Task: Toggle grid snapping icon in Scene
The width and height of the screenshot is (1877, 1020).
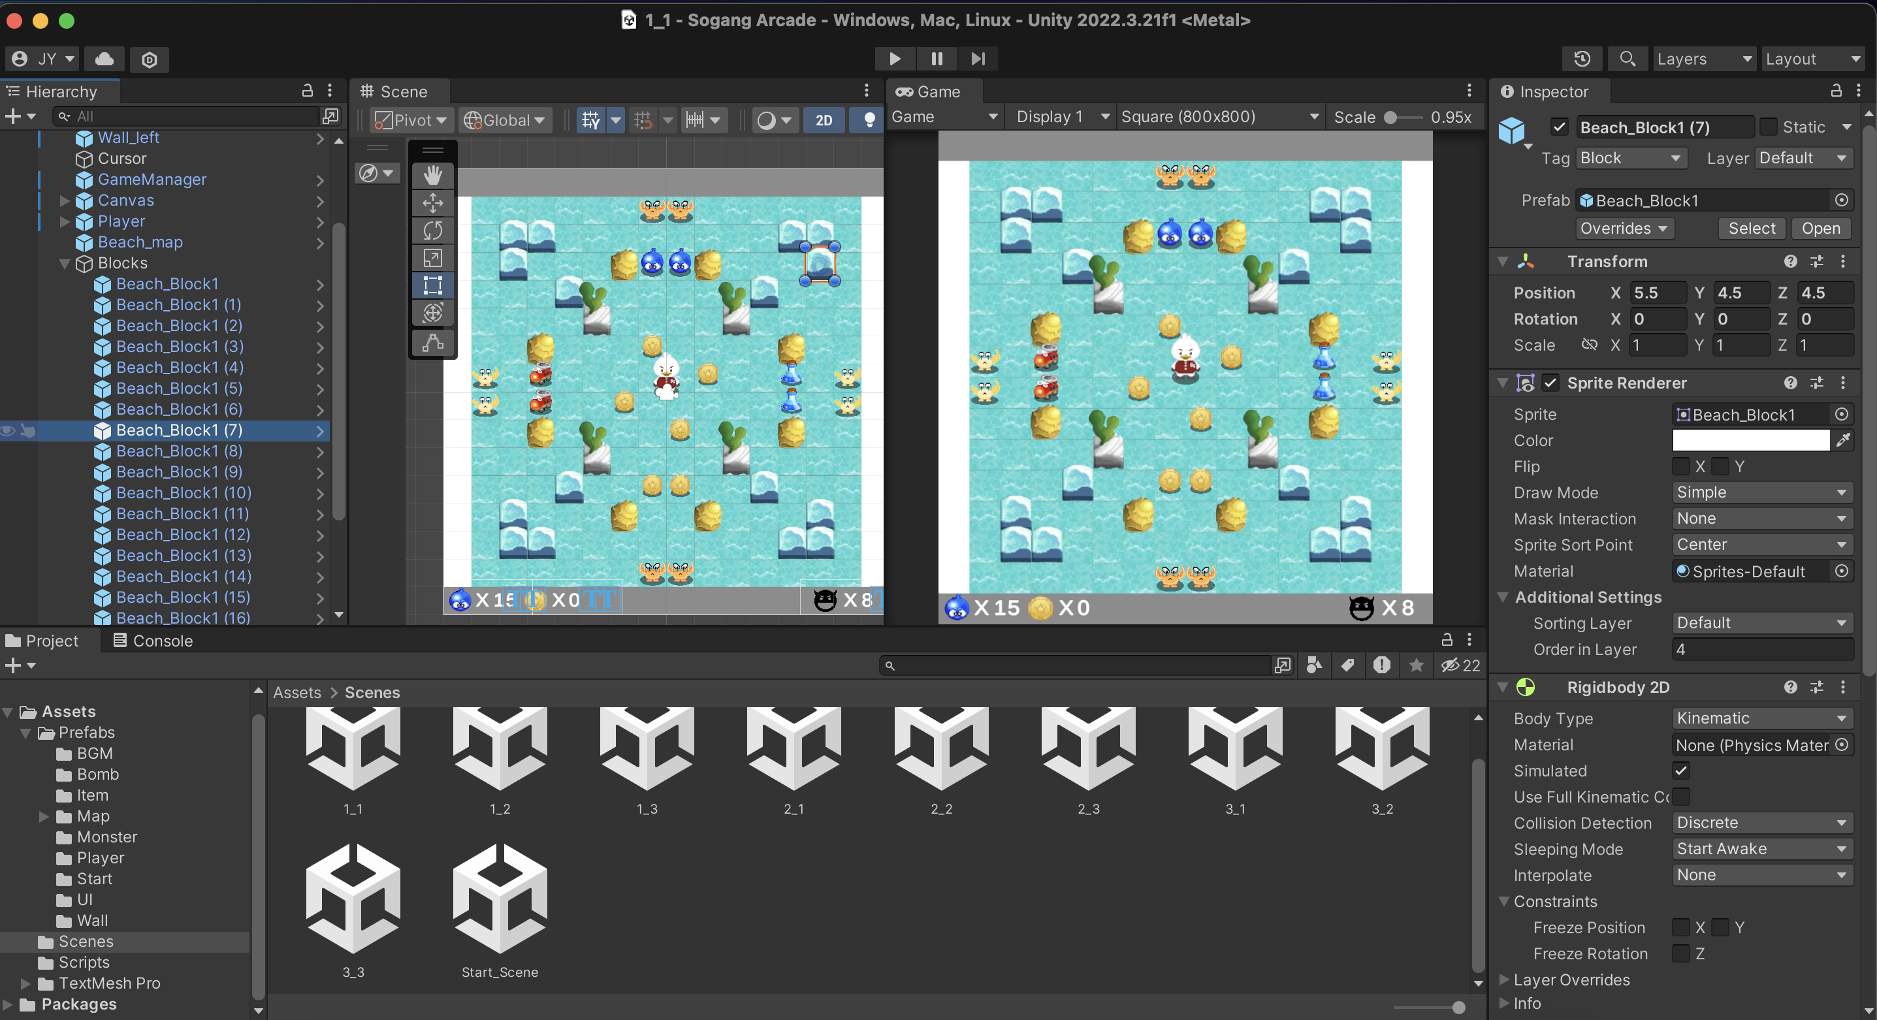Action: click(643, 120)
